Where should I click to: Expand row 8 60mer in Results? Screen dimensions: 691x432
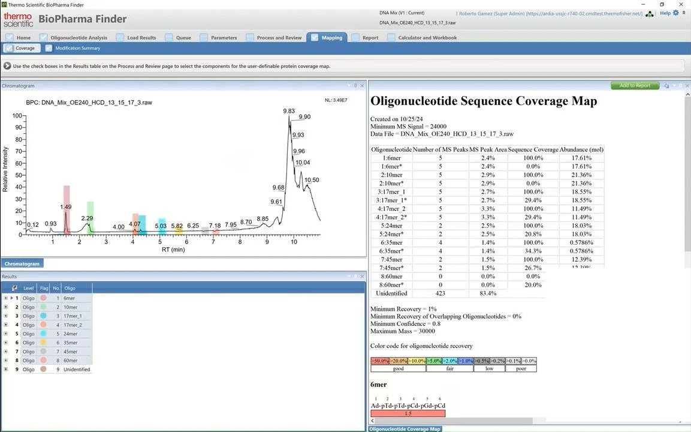click(5, 360)
